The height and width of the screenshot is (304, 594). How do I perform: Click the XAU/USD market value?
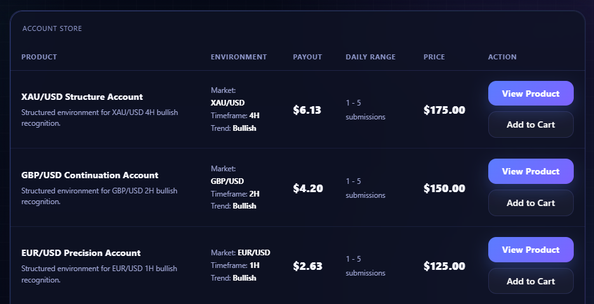(228, 103)
